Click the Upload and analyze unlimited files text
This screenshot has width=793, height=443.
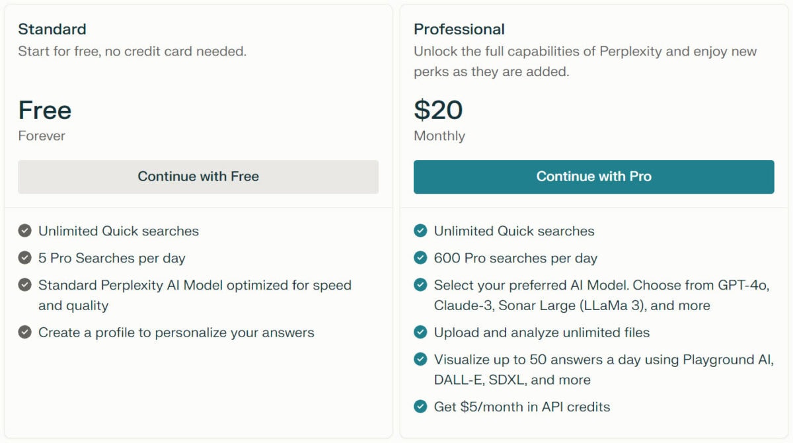(x=542, y=333)
